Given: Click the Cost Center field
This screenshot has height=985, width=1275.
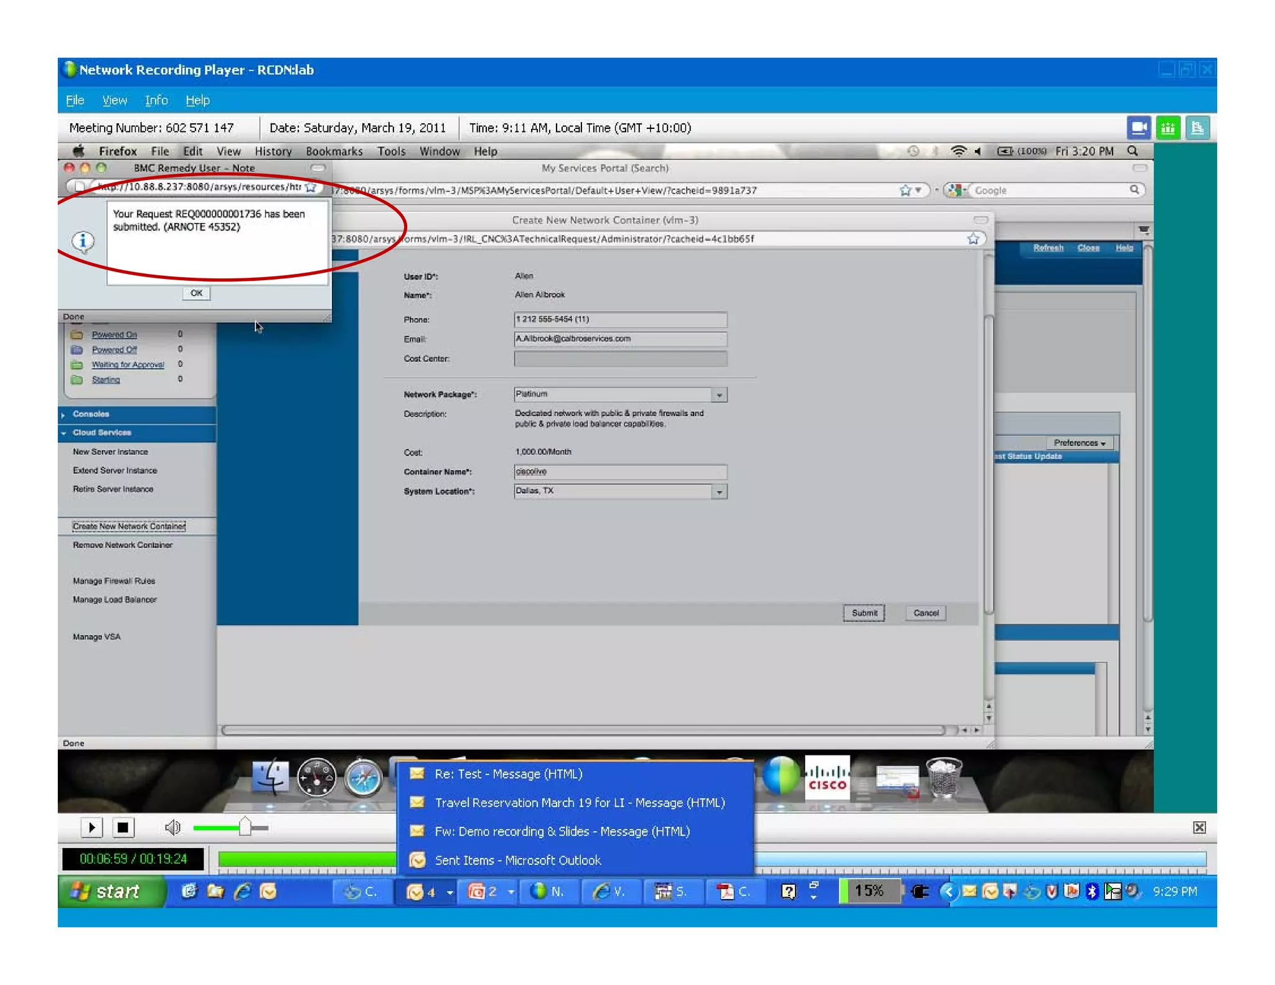Looking at the screenshot, I should tap(620, 359).
